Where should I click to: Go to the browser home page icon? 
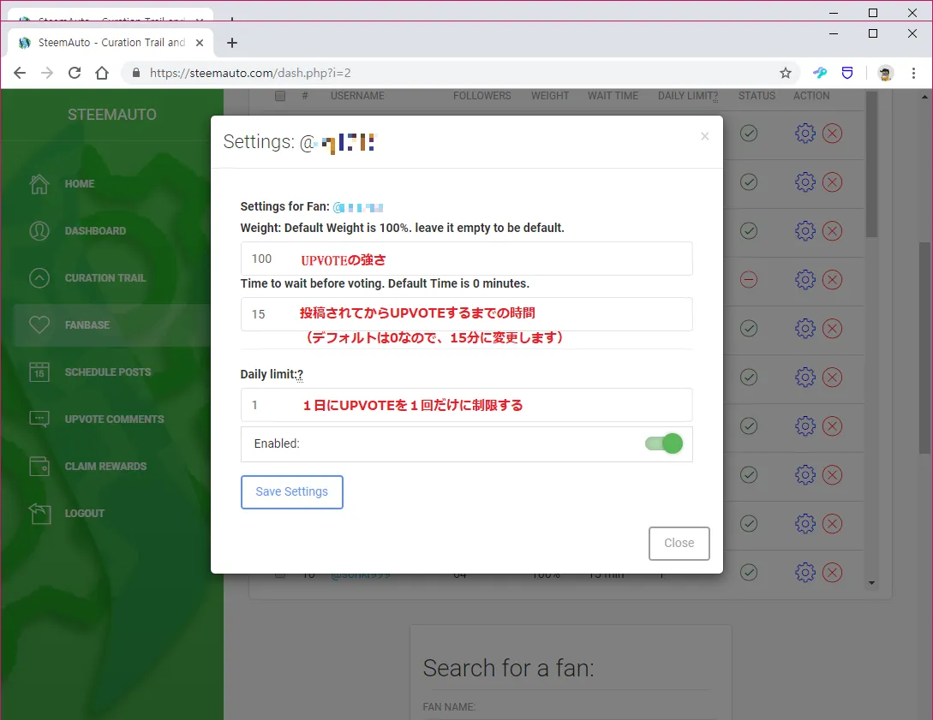(x=102, y=73)
